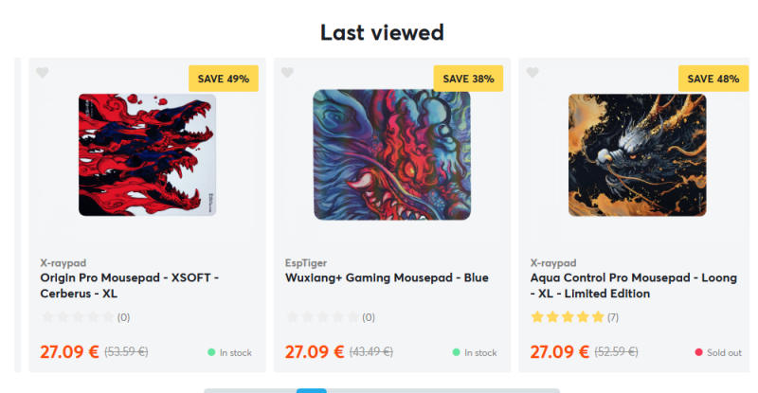Viewport: 758px width, 393px height.
Task: Open Wuxiang+ Gaming Mousepad - Blue title link
Action: [x=387, y=278]
